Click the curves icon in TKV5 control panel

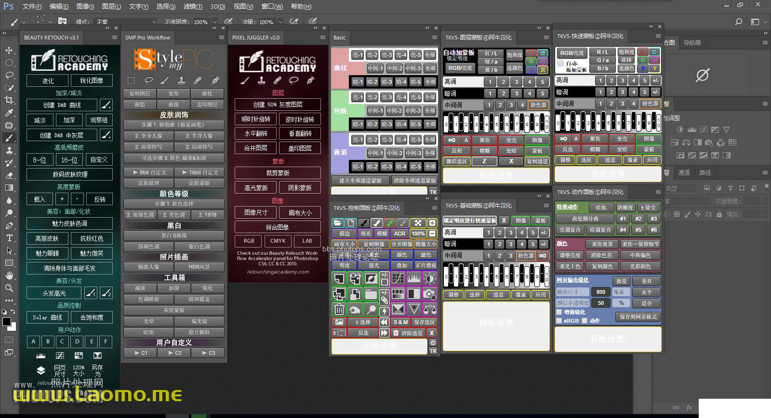click(x=398, y=278)
